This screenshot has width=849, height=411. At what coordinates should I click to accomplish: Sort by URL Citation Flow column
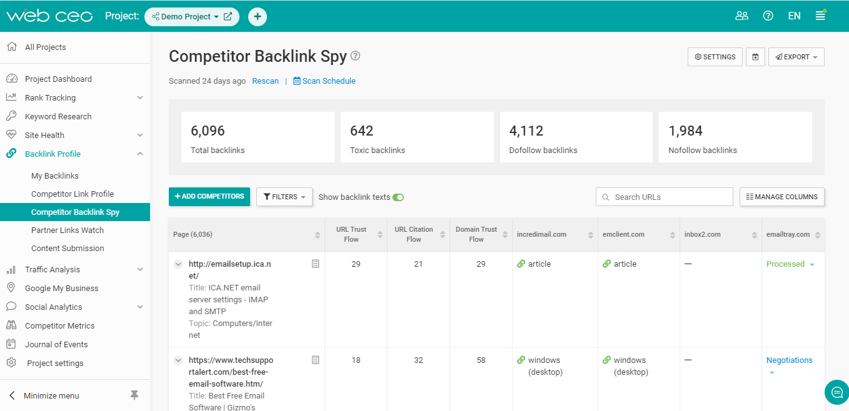(442, 235)
